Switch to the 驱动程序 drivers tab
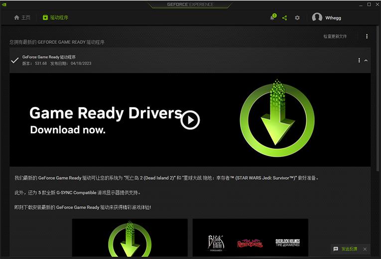Viewport: 381px width, 259px height. [x=55, y=17]
